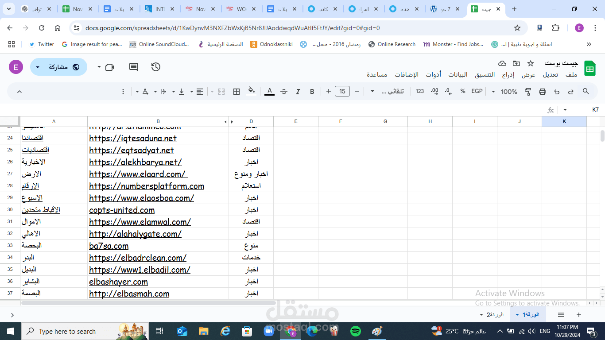Open the comments panel icon
605x340 pixels.
(134, 67)
